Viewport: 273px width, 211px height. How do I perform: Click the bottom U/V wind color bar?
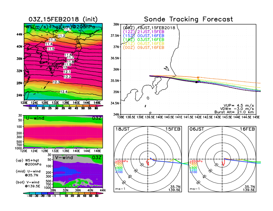(63, 195)
